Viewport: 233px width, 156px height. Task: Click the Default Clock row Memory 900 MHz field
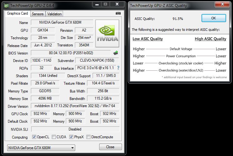pyautogui.click(x=75, y=121)
